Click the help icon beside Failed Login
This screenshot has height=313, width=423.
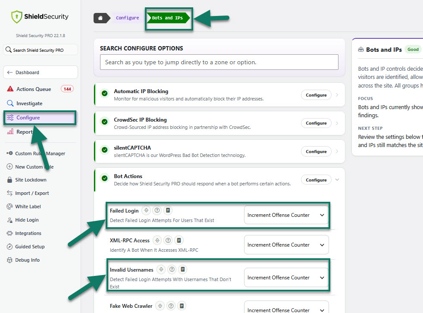[x=157, y=210]
